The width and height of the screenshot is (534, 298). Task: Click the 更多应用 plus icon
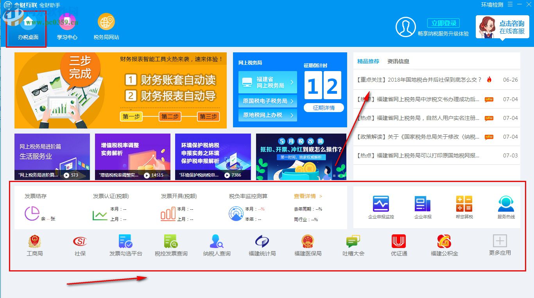click(500, 241)
